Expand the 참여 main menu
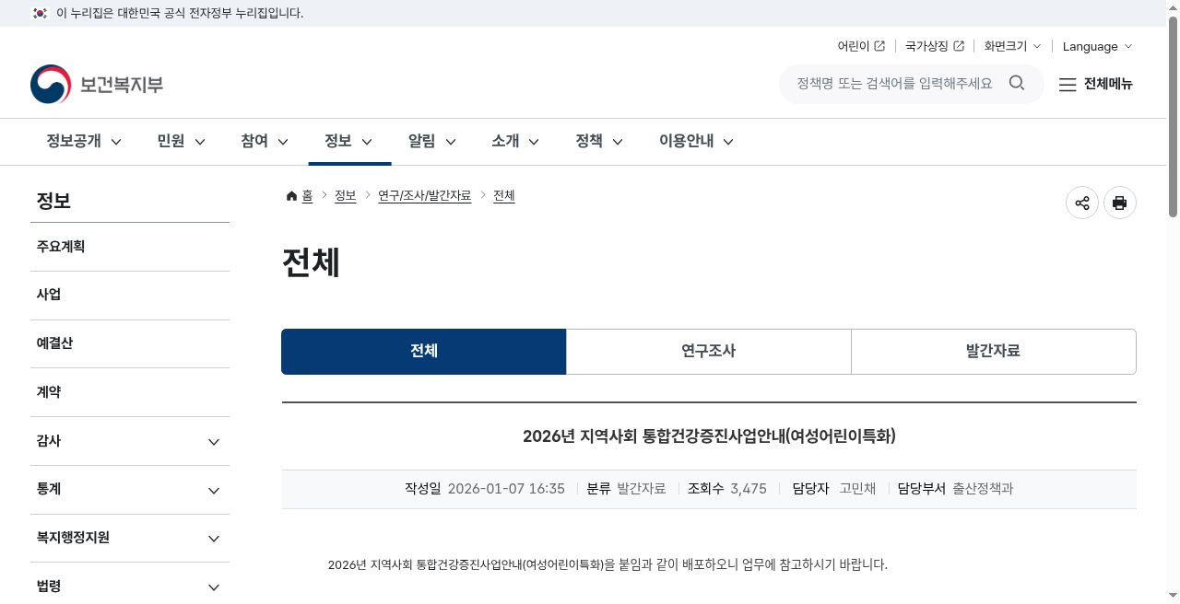Screen dimensions: 1180x604 click(x=265, y=141)
